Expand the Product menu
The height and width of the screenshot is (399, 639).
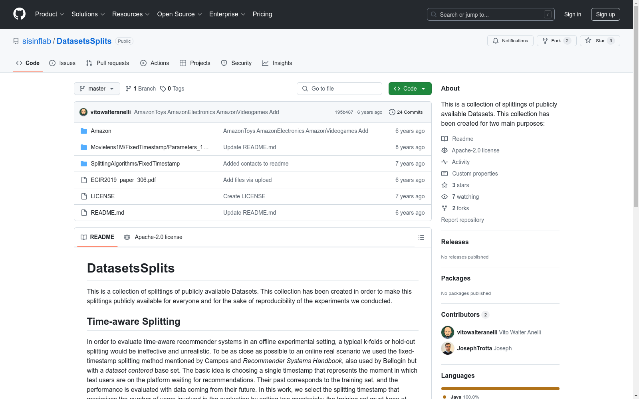point(50,14)
